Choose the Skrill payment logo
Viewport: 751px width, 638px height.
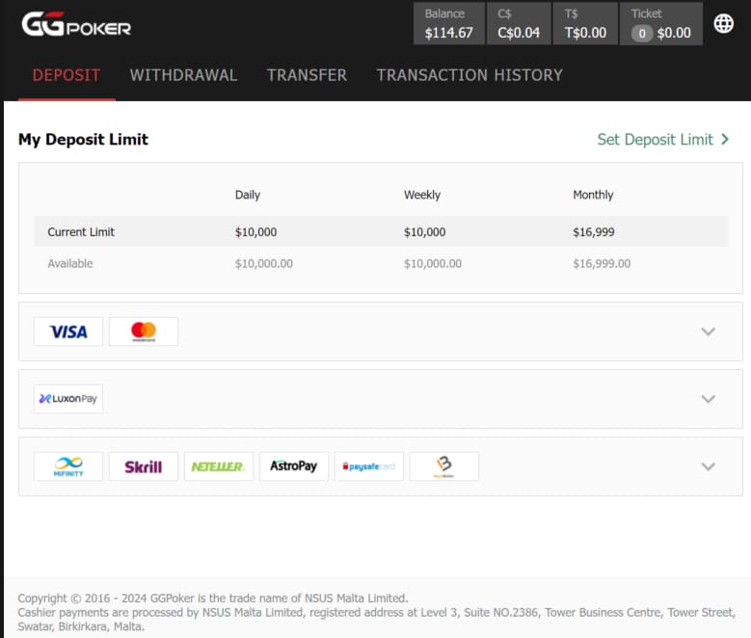[x=144, y=466]
